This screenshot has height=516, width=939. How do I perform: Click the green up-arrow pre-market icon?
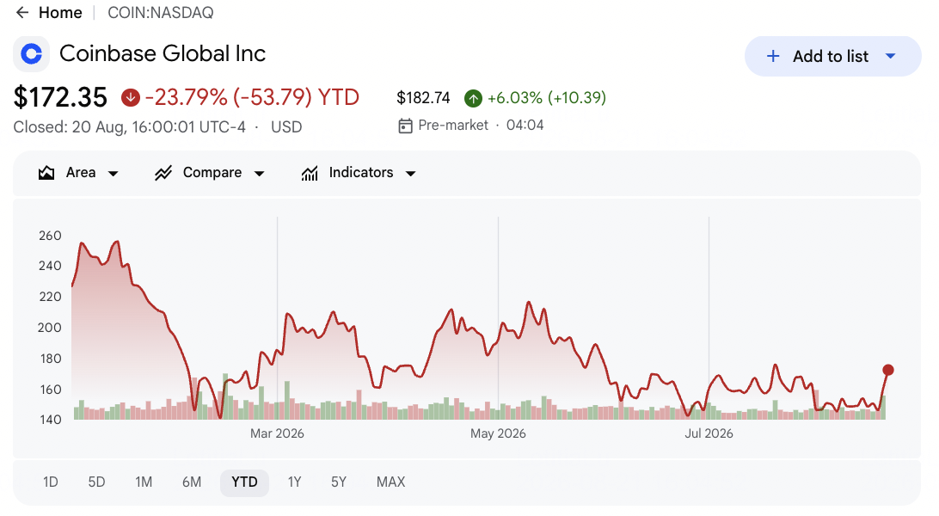point(473,98)
